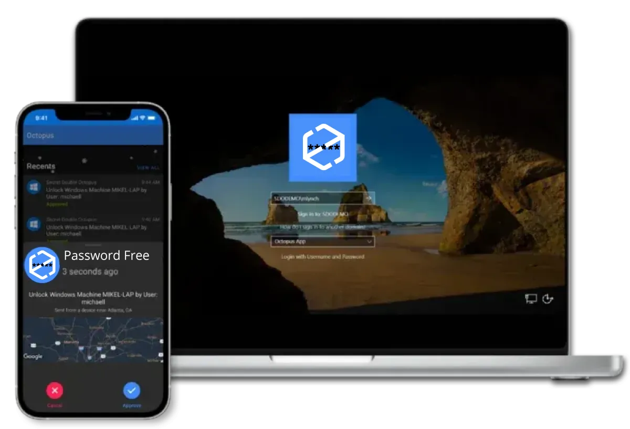
Task: Tap the drag handle above the Password Free card
Action: 93,244
